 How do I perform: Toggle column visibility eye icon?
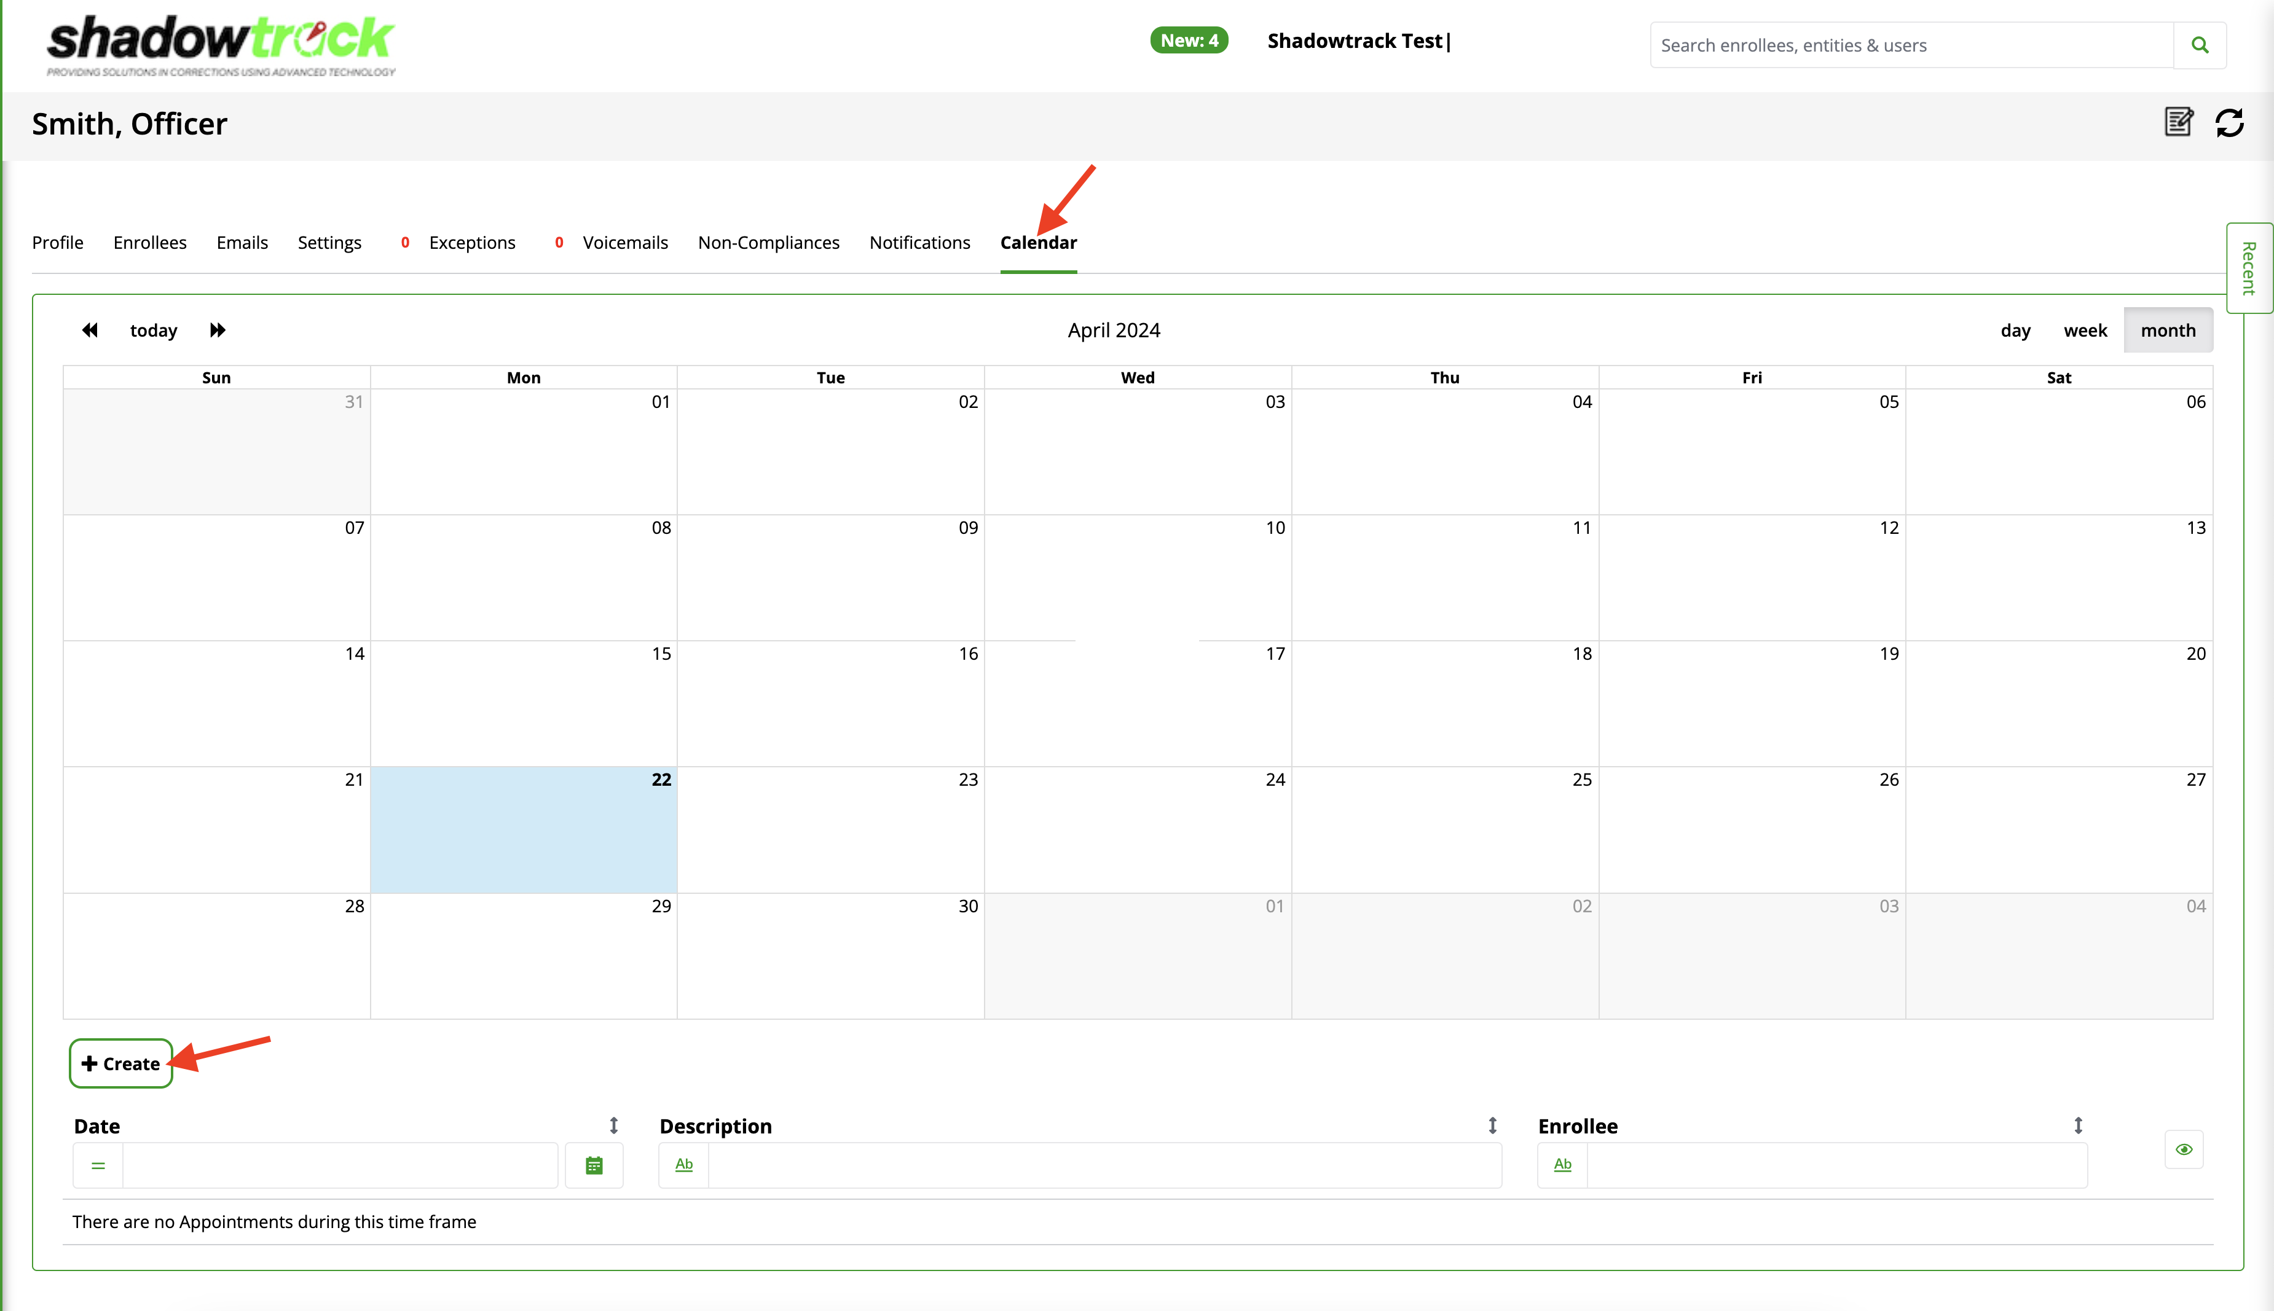pyautogui.click(x=2184, y=1150)
